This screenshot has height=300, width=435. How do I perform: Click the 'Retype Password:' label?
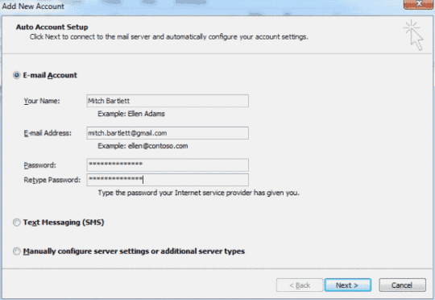click(52, 180)
